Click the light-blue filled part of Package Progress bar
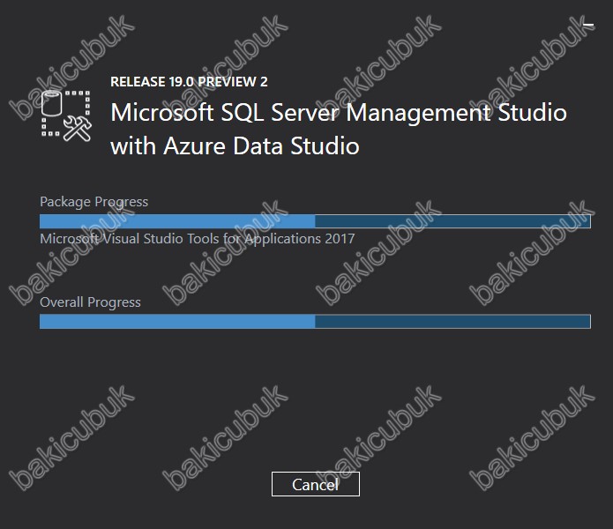Viewport: 613px width, 529px height. (177, 221)
